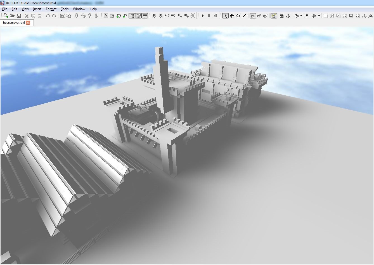Choose the Resize diagonal arrow tool
Image resolution: width=374 pixels, height=265 pixels.
[245, 16]
